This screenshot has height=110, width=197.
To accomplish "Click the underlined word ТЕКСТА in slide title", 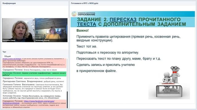I will coord(86,24).
